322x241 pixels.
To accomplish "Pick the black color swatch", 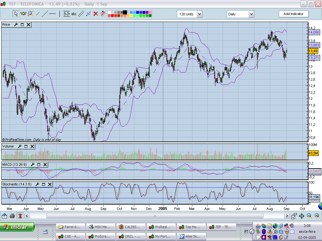I will pyautogui.click(x=125, y=12).
